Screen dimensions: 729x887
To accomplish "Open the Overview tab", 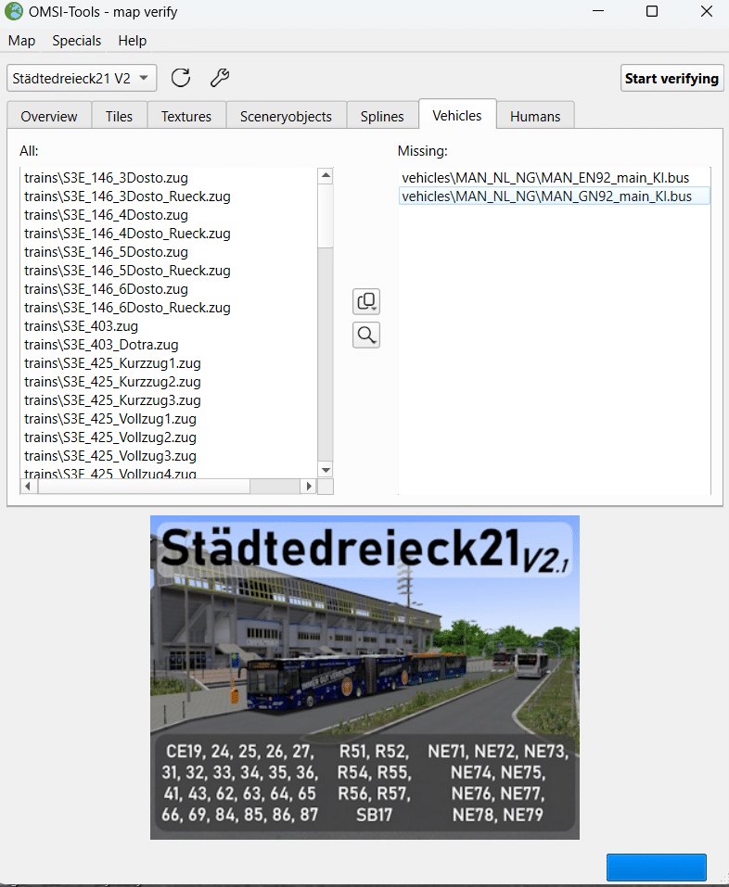I will [49, 116].
